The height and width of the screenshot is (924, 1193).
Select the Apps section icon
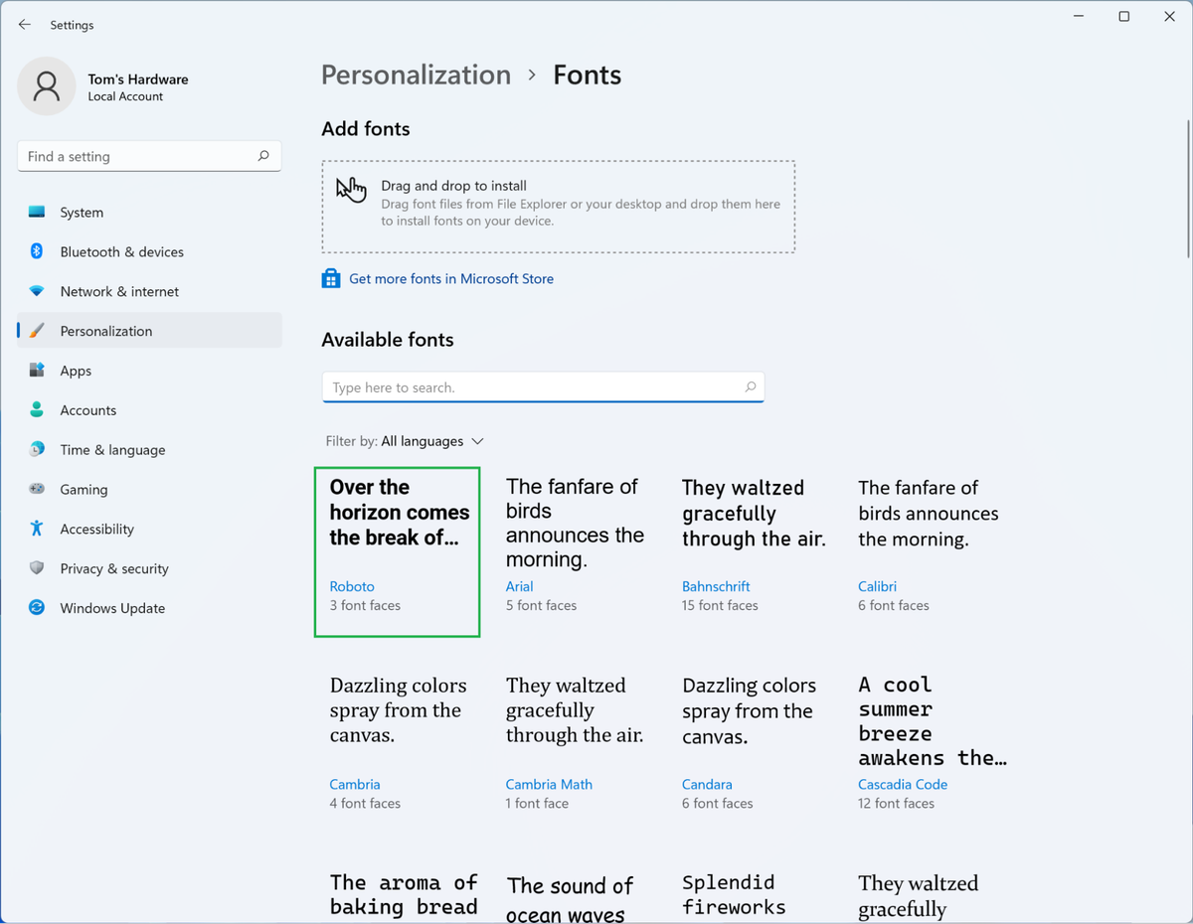[x=36, y=371]
